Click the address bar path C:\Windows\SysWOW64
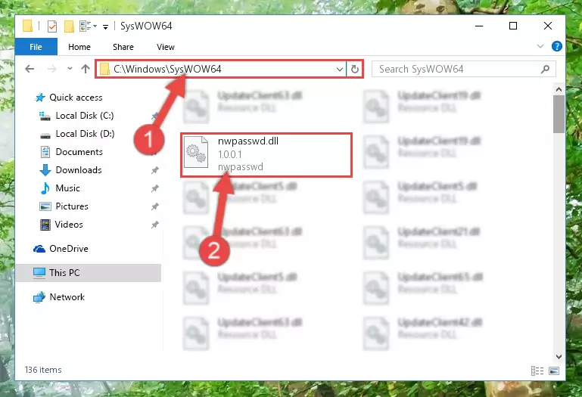Viewport: 582px width, 397px height. point(167,69)
